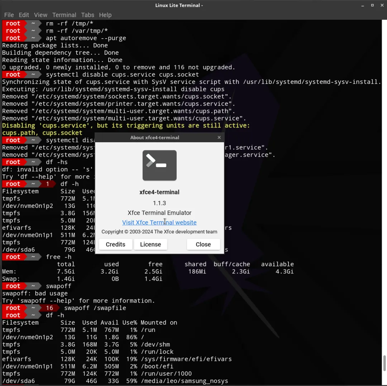Image resolution: width=387 pixels, height=386 pixels.
Task: Click the '/boot/efi' mount path
Action: click(157, 366)
